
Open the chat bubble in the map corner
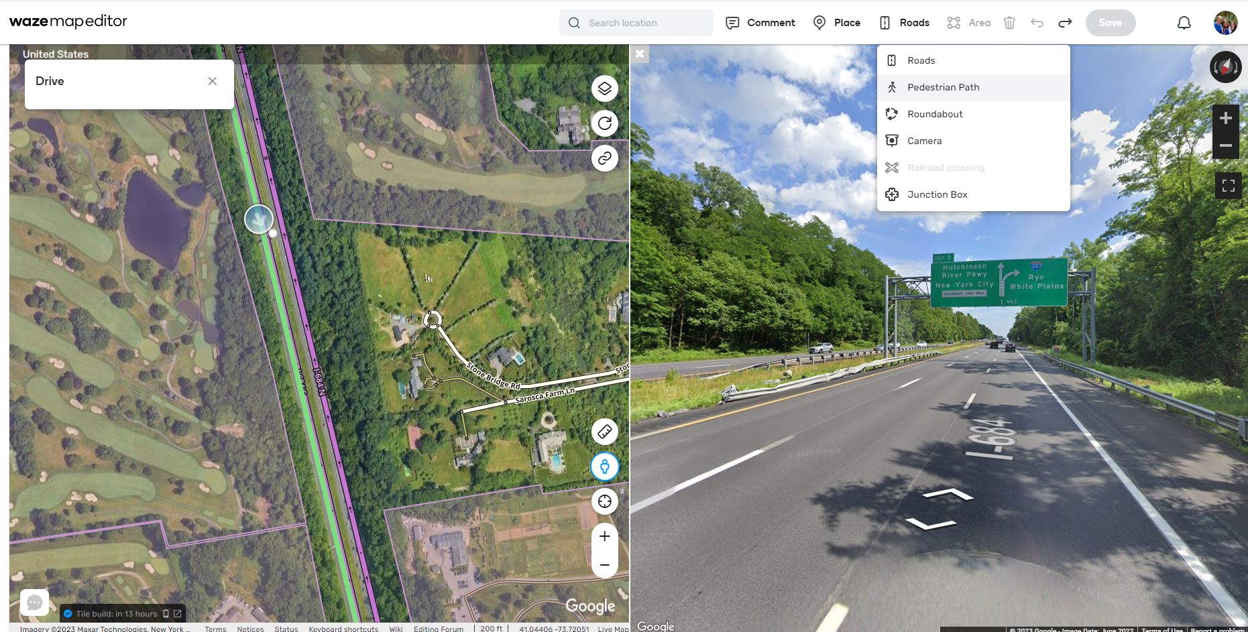tap(34, 603)
